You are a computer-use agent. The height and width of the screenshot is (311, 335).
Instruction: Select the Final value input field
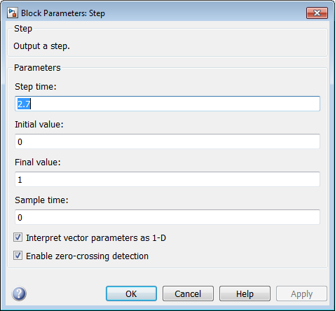[x=167, y=179]
